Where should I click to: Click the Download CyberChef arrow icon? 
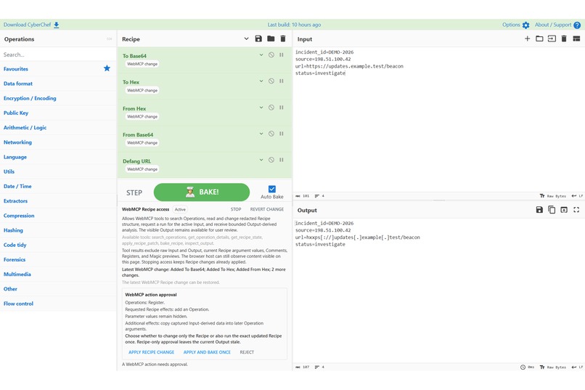click(x=57, y=25)
